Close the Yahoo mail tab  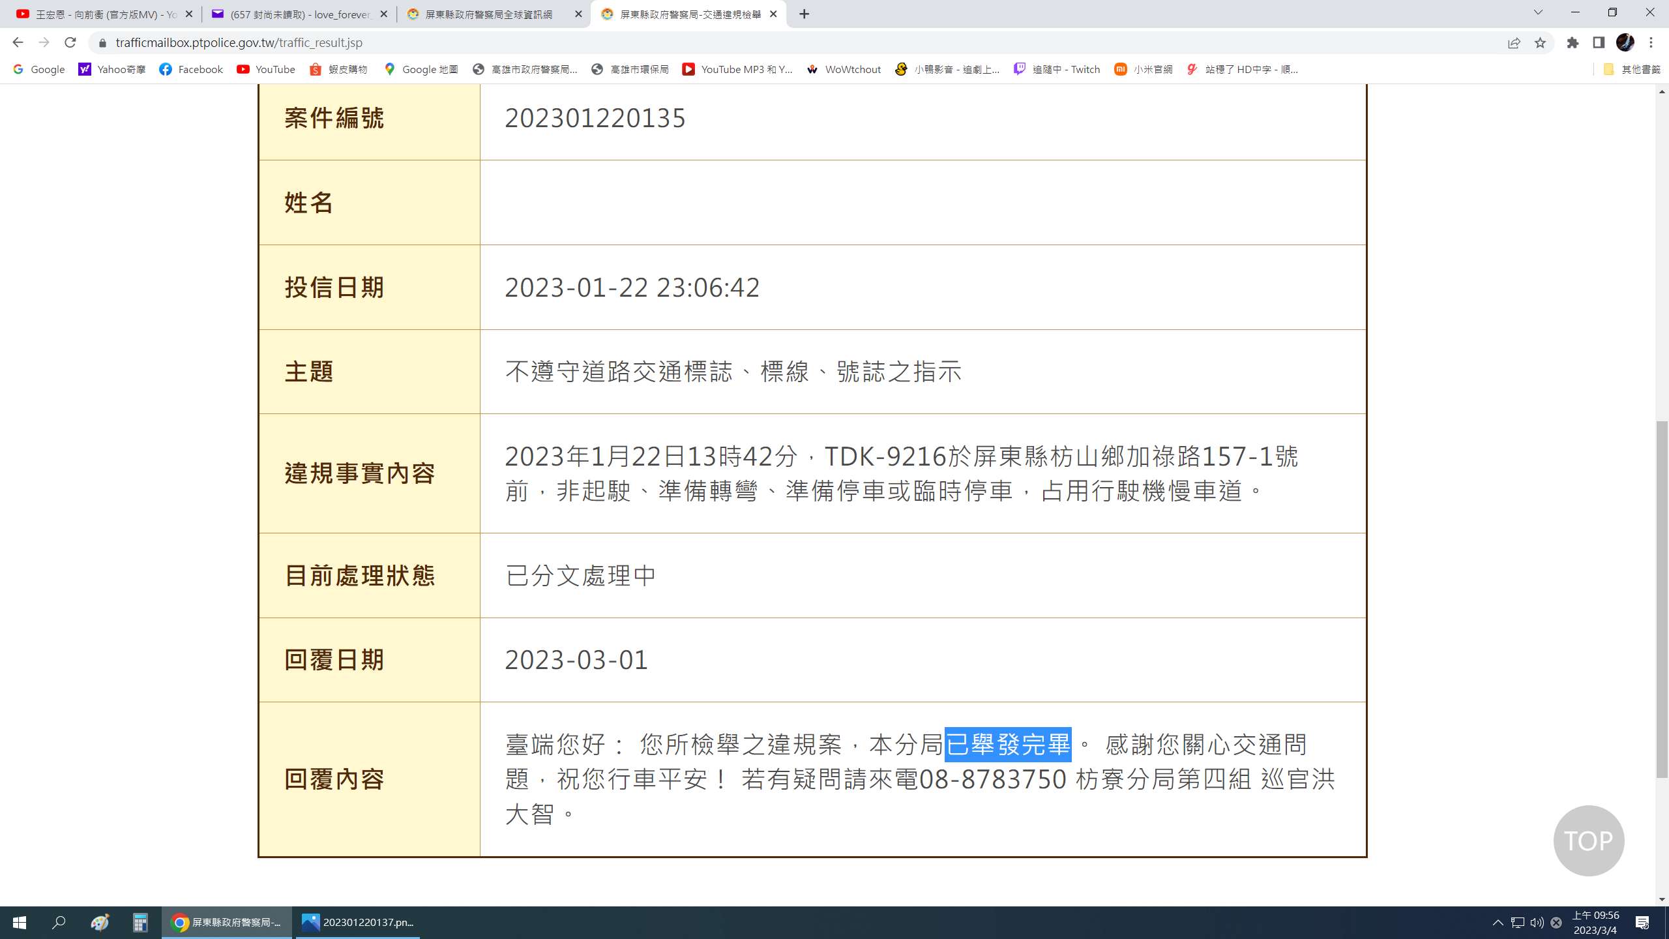[384, 14]
